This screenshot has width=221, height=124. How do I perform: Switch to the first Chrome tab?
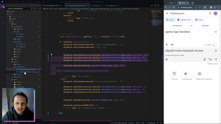[x=172, y=3]
